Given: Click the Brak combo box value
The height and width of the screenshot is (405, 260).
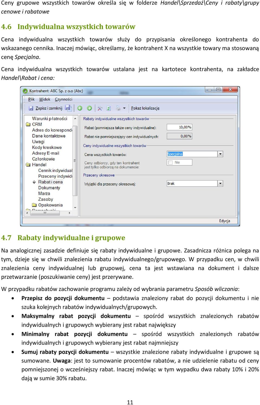Looking at the screenshot, I should tap(171, 184).
